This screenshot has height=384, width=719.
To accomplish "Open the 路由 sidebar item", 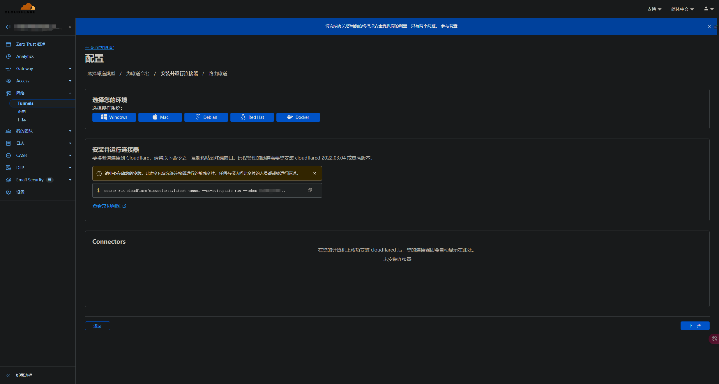I will (22, 112).
